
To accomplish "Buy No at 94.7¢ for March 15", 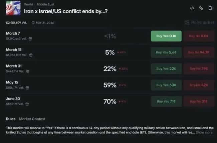I will (198, 52).
